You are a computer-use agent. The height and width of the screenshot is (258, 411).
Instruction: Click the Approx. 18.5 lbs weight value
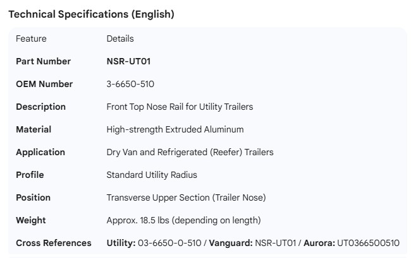click(183, 220)
